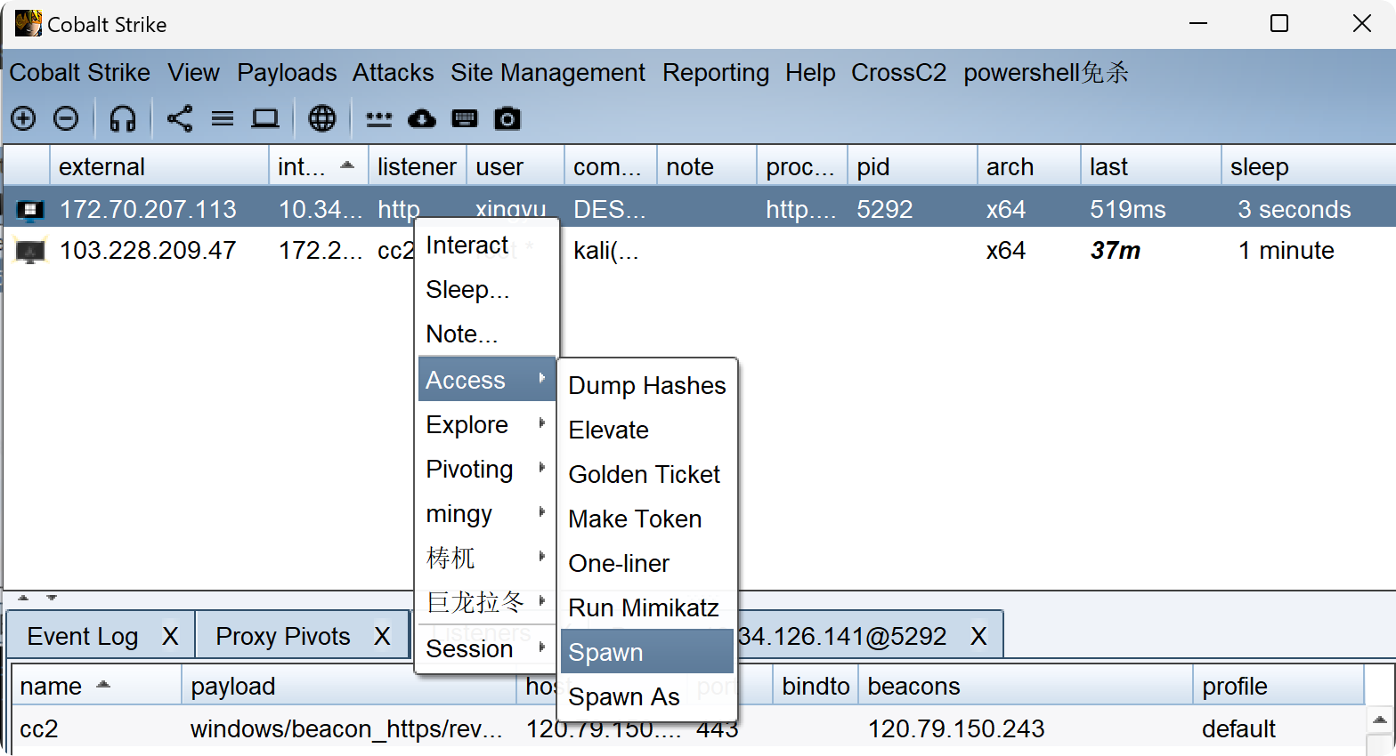The width and height of the screenshot is (1396, 756).
Task: Open credentials password-dots icon
Action: click(379, 118)
